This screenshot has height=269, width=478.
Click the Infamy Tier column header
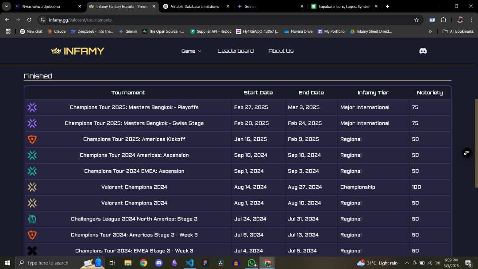[x=373, y=93]
